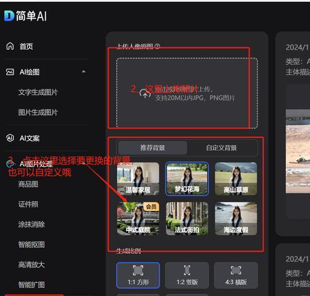This screenshot has height=296, width=310.
Task: Open 图片生成图片 in the sidebar
Action: click(x=38, y=112)
